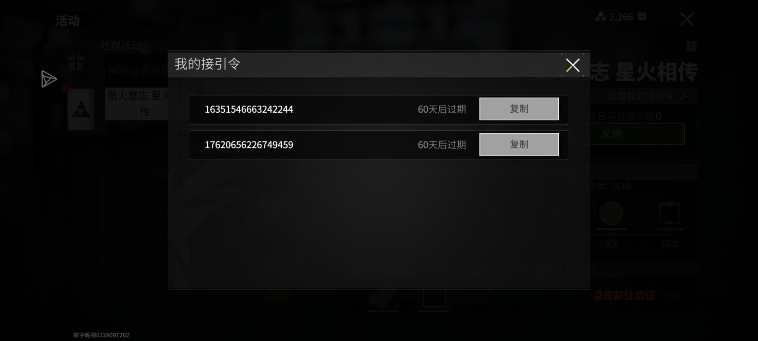The width and height of the screenshot is (758, 341).
Task: Select first code row 16351546663242244
Action: [x=378, y=109]
